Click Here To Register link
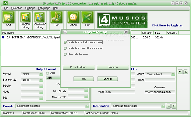 tap(167, 25)
